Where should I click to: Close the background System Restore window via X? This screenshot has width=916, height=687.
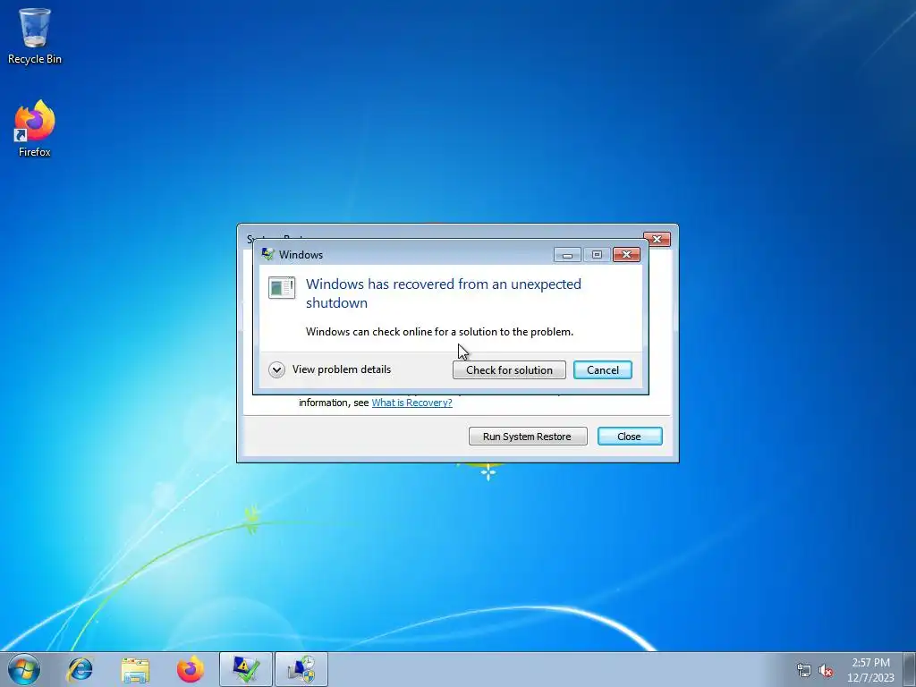pos(657,240)
